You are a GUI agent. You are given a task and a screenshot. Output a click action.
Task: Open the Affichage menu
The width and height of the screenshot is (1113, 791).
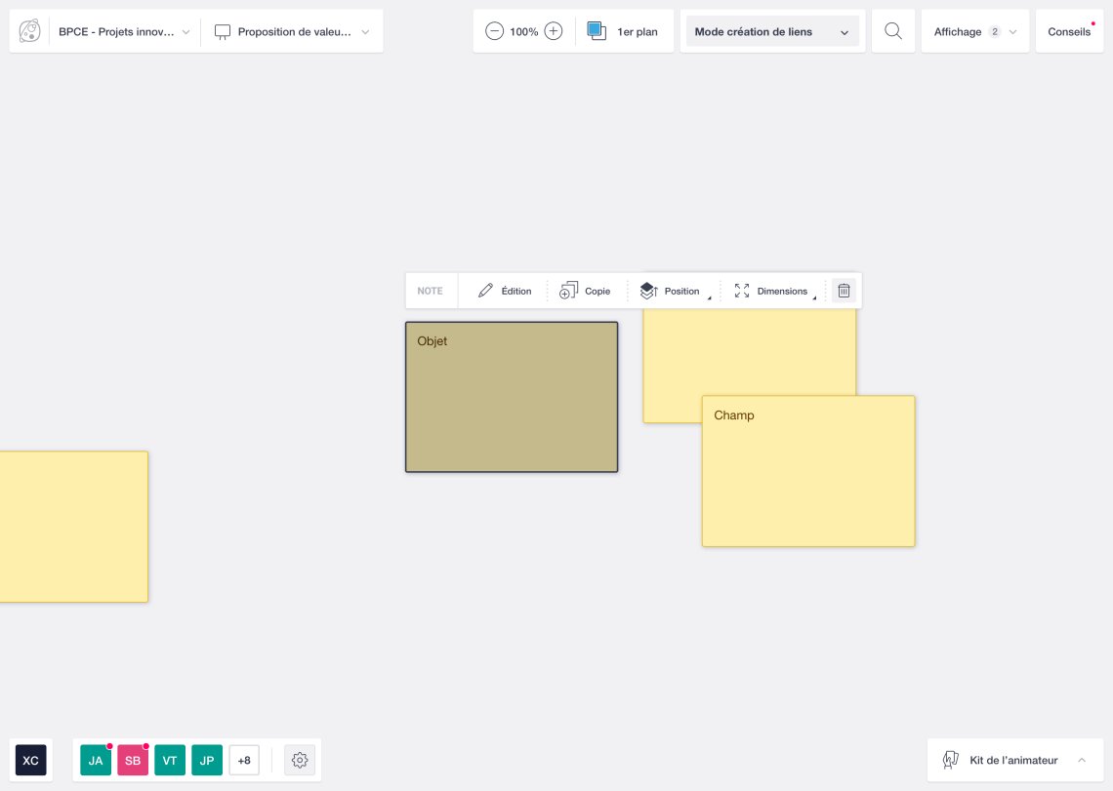click(x=974, y=32)
